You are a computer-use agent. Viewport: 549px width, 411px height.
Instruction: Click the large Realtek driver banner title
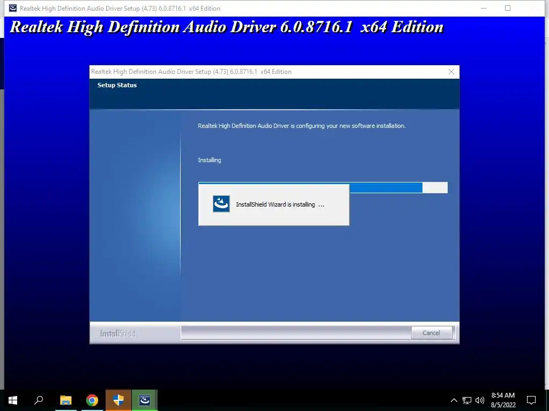[x=227, y=27]
